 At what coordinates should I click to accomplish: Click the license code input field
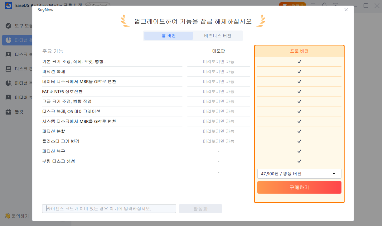click(x=109, y=209)
